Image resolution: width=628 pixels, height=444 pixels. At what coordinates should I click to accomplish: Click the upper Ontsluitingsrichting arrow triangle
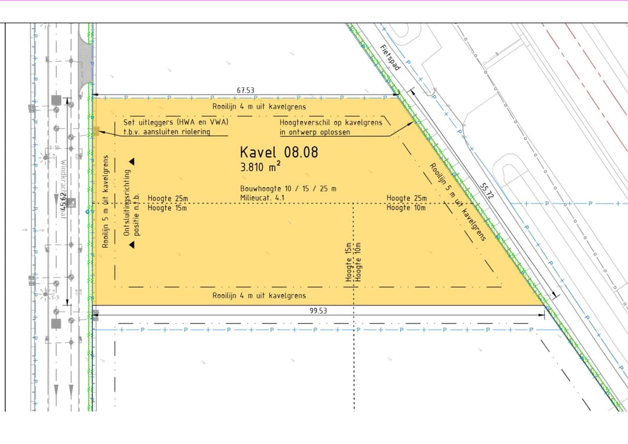click(132, 161)
